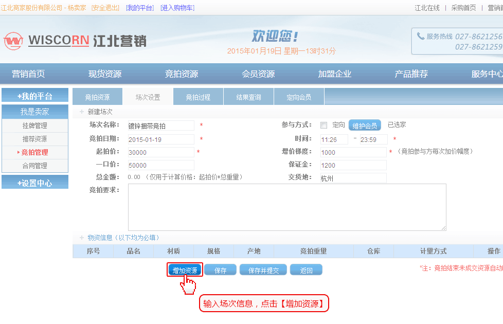Select the 定向会员 tab
Screen dimensions: 503x324
(x=299, y=97)
